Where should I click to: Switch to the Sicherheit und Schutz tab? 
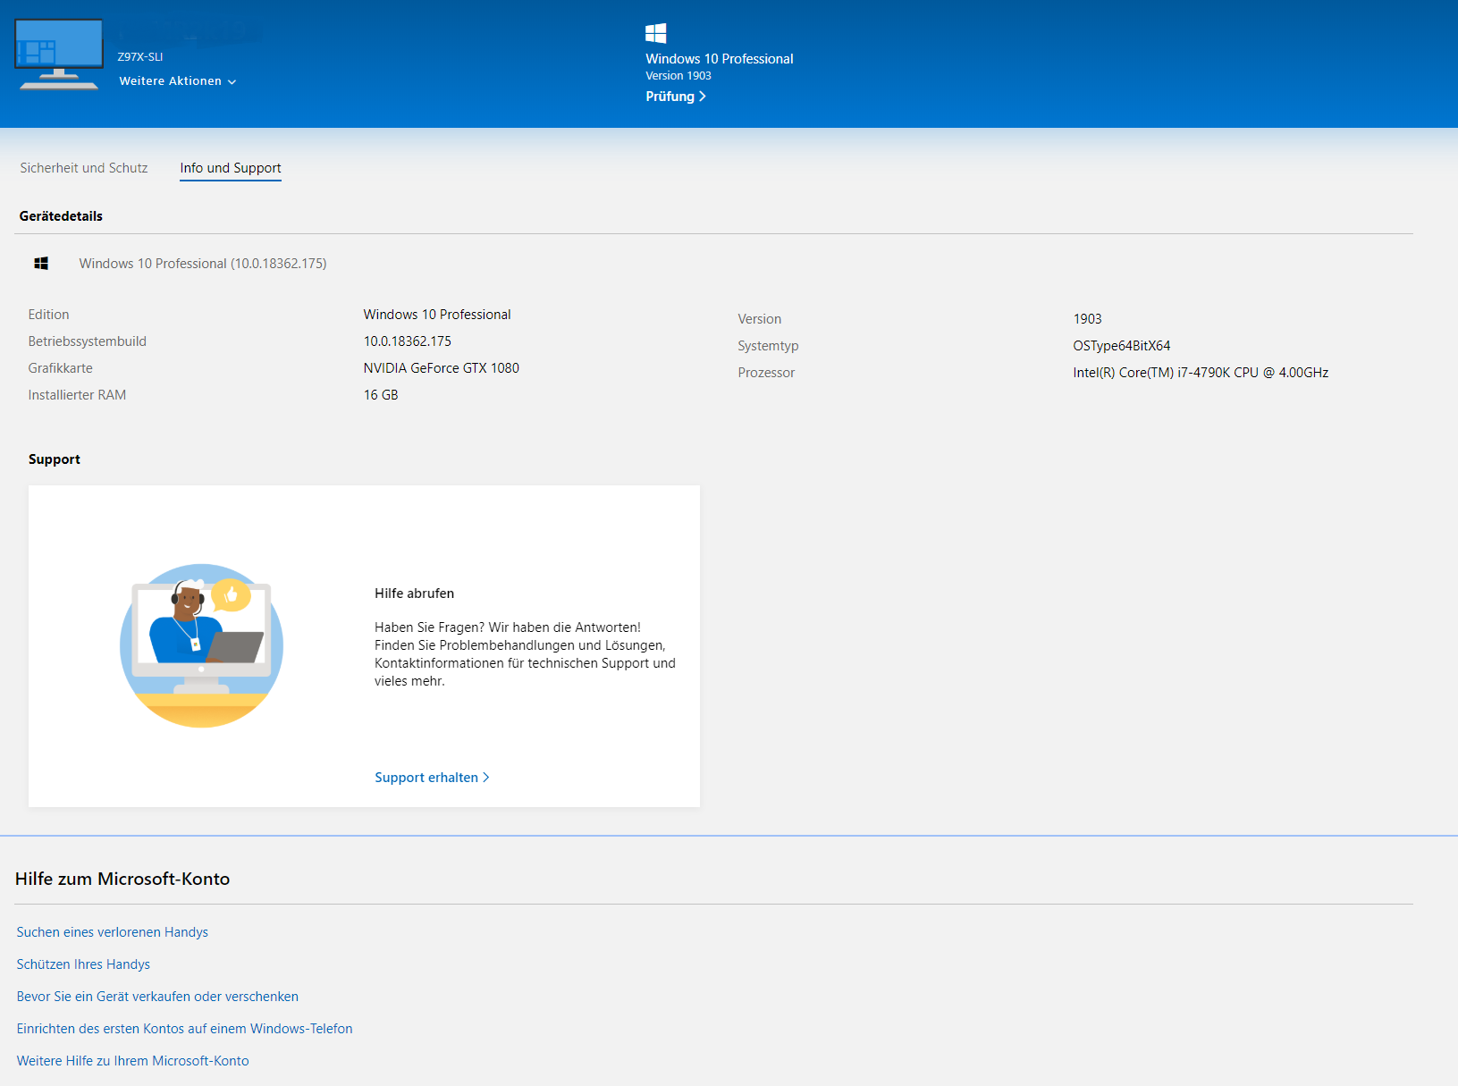pos(84,168)
